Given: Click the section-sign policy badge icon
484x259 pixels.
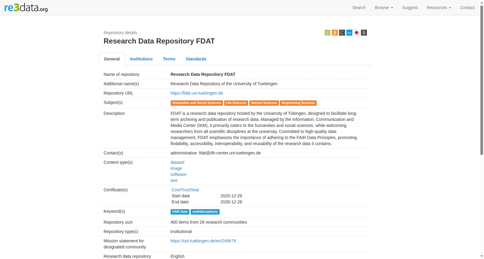Looking at the screenshot, I should pos(364,33).
